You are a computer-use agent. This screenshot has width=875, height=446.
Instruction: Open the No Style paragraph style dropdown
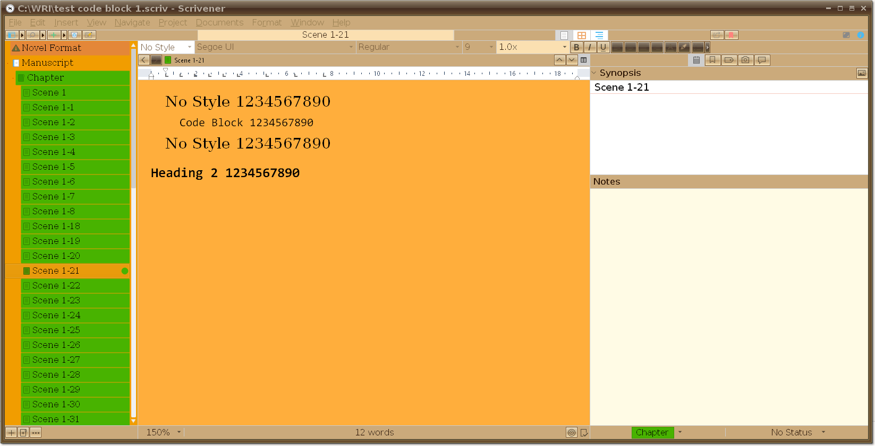(x=166, y=47)
